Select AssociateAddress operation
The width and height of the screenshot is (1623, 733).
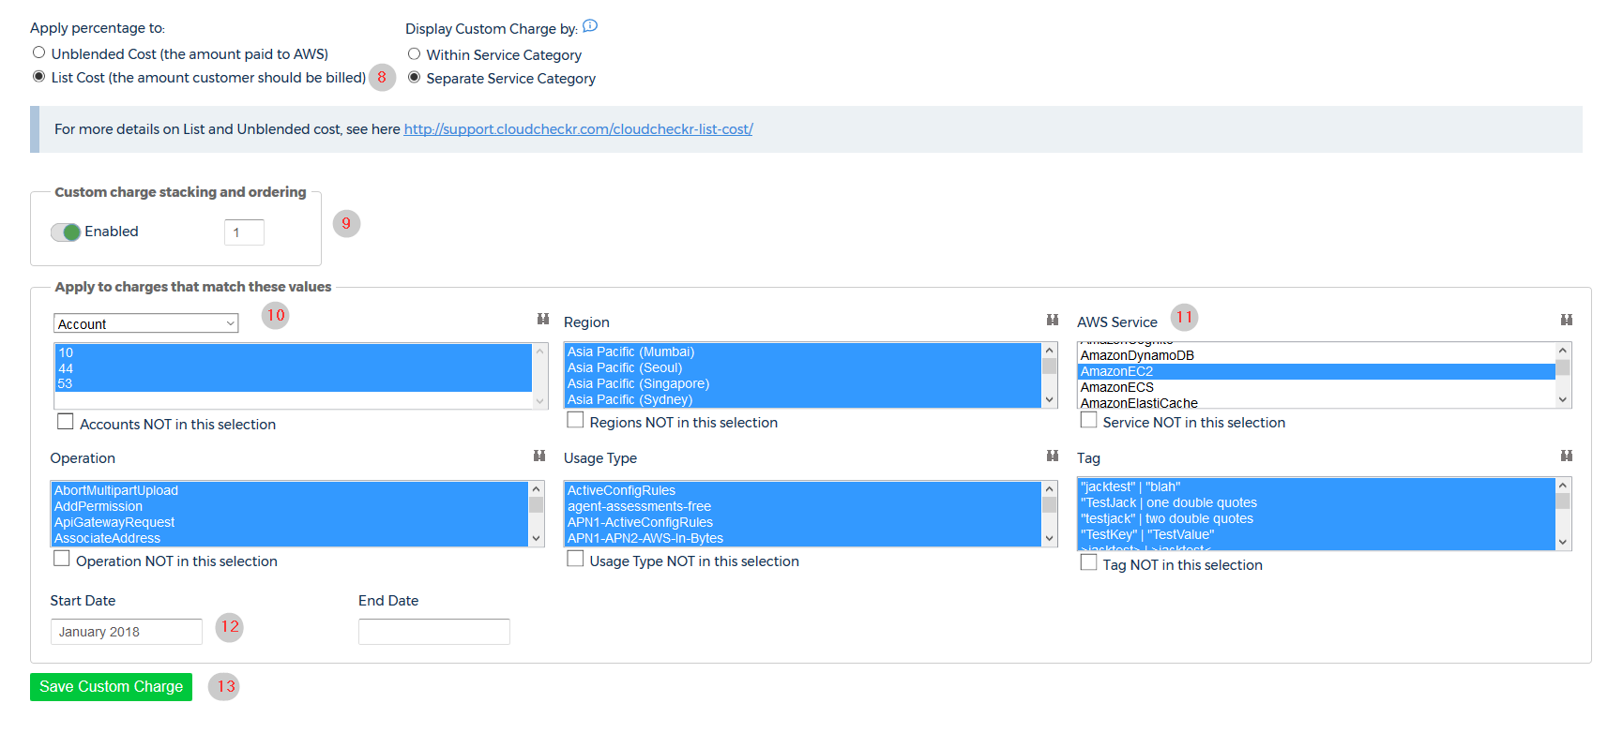click(x=290, y=538)
